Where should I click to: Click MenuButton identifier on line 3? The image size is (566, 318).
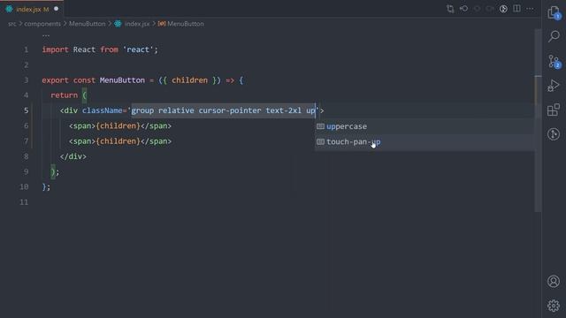click(x=122, y=80)
